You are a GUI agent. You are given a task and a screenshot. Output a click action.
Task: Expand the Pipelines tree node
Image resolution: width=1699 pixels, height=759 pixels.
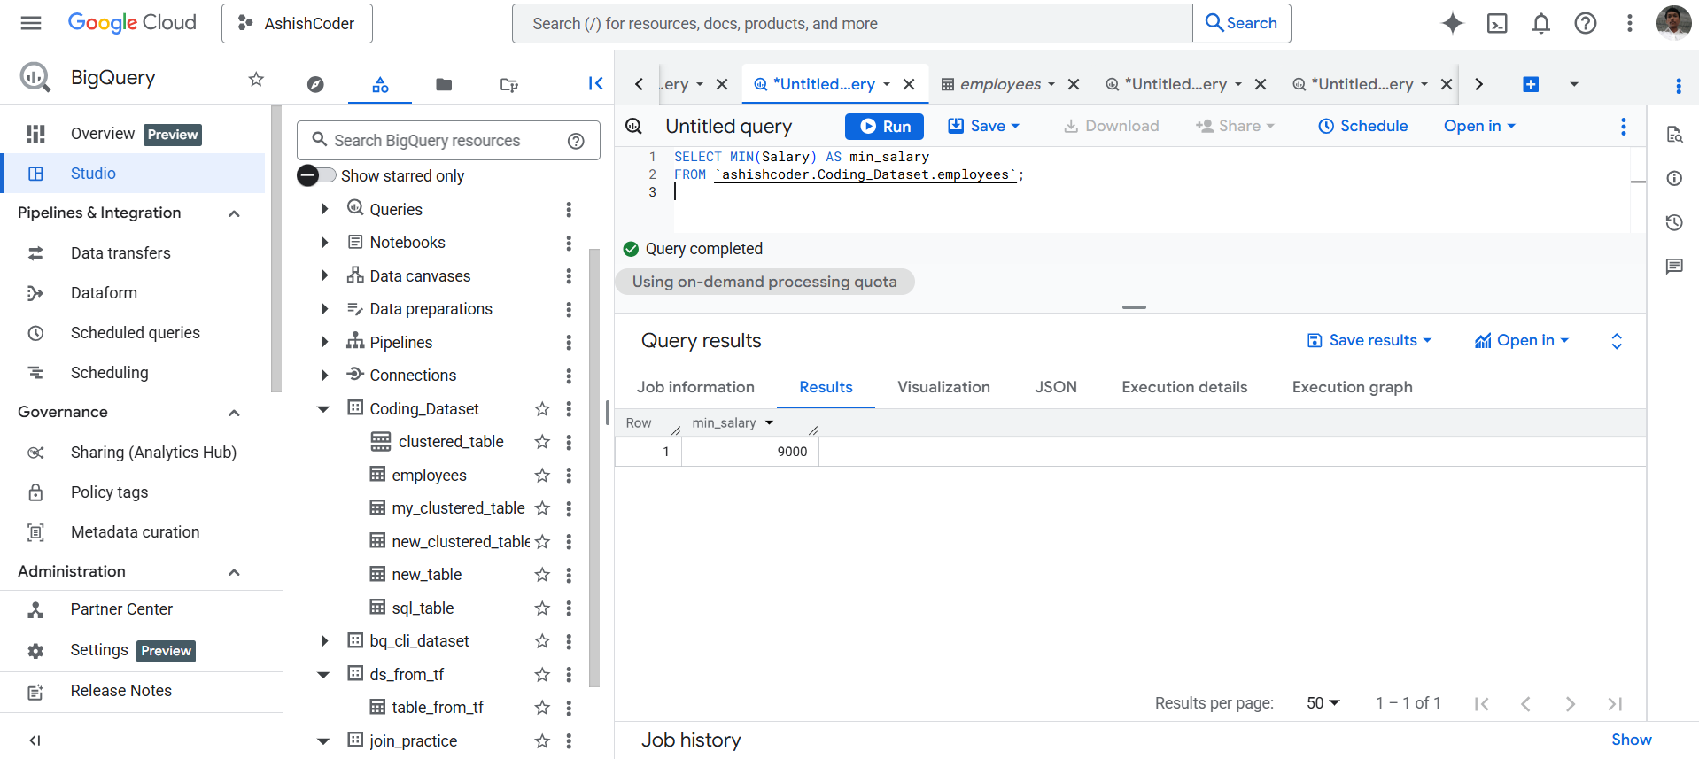(x=324, y=342)
